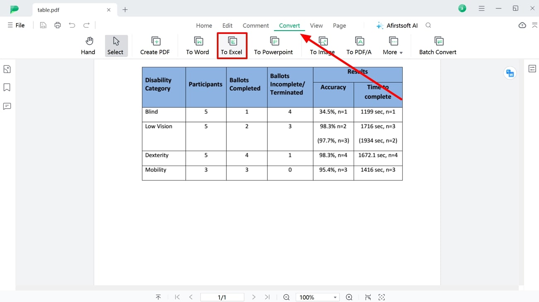Go to the previous page
Viewport: 539px width, 302px height.
click(x=191, y=297)
